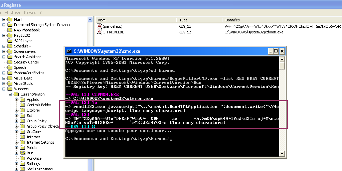Maximize the cmd.exe window

coord(276,51)
